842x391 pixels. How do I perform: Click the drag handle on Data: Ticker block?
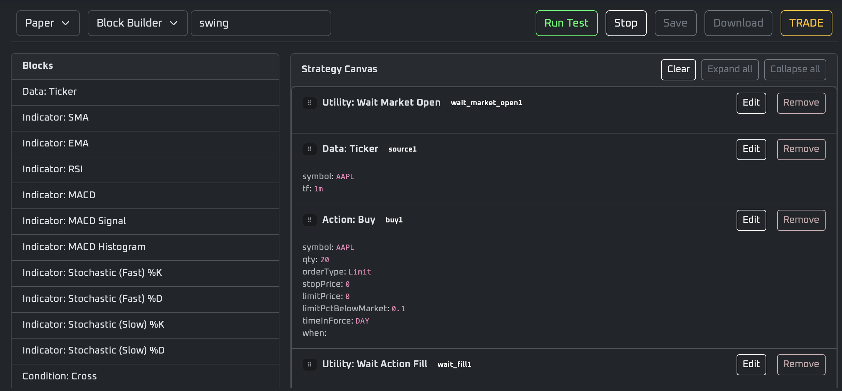[x=309, y=149]
